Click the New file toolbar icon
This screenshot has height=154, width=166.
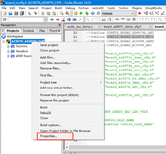[5, 13]
